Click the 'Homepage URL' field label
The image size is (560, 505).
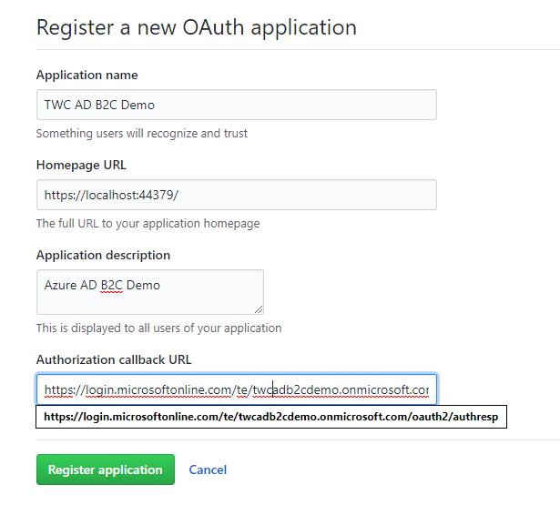[x=81, y=165]
